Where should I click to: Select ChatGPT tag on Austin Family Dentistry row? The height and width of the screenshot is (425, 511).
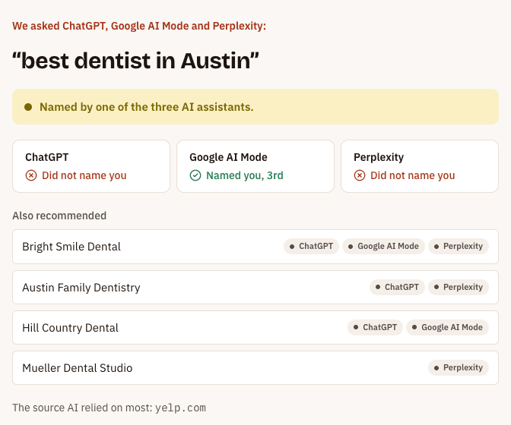397,287
